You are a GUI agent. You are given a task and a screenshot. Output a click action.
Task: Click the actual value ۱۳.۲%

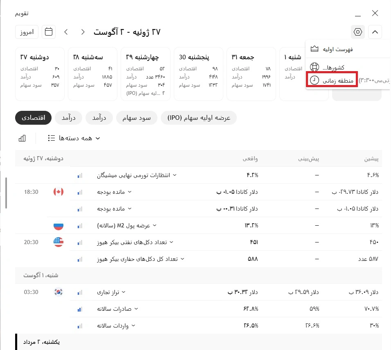click(252, 225)
